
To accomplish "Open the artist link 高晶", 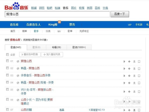I will 62,110.
